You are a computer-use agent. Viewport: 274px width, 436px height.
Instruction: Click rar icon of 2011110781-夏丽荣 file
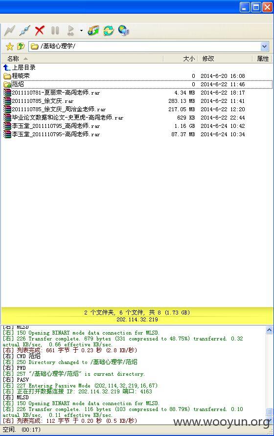pos(7,93)
